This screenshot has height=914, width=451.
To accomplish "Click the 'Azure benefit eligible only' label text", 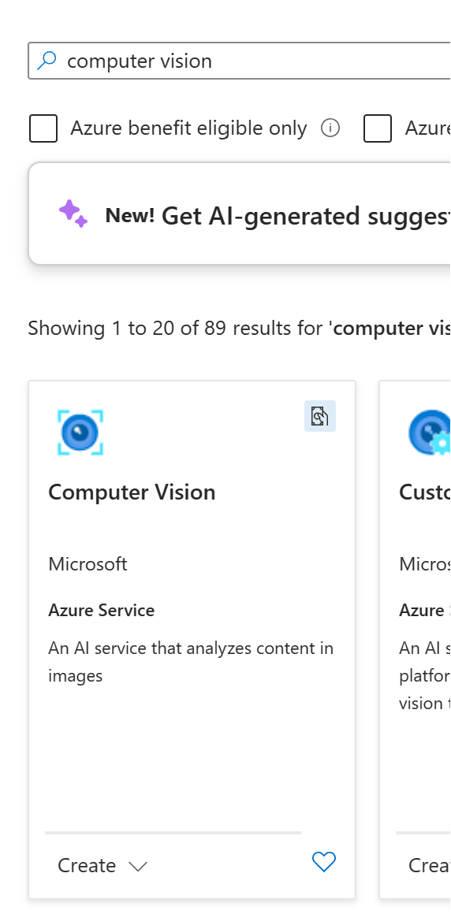I will pos(188,128).
